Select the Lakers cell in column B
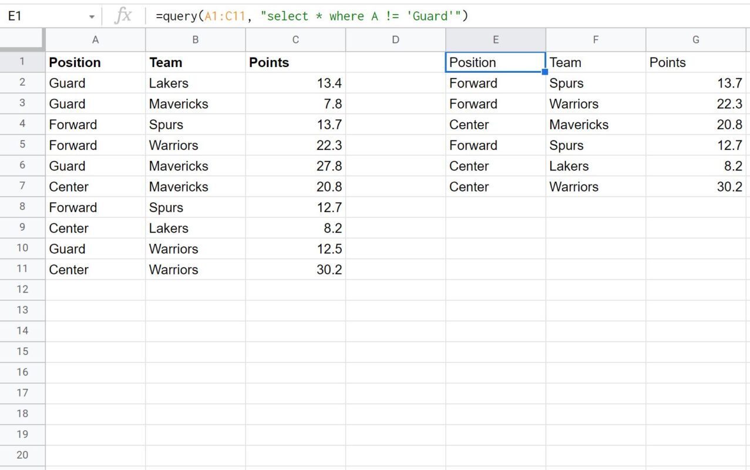Image resolution: width=750 pixels, height=470 pixels. click(x=195, y=83)
